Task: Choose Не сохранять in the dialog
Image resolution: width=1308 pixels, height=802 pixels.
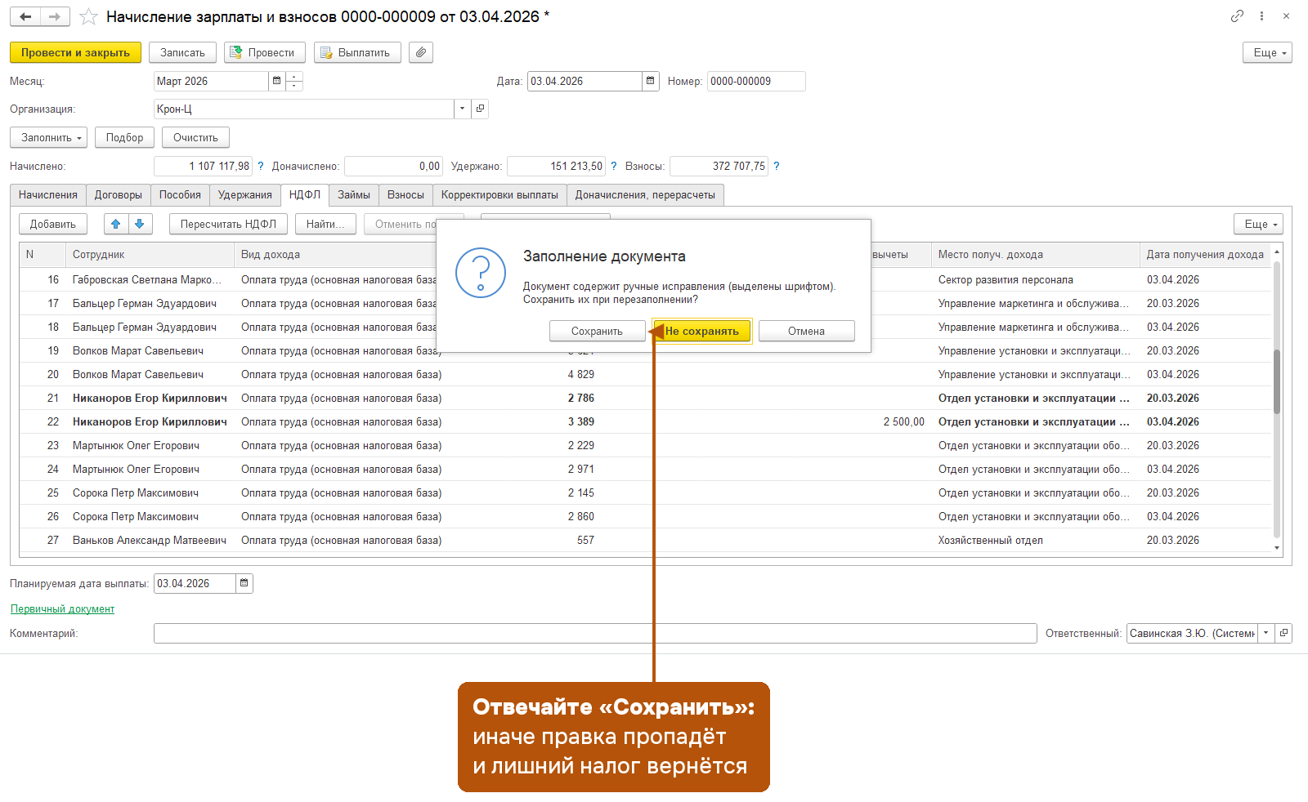Action: tap(702, 331)
